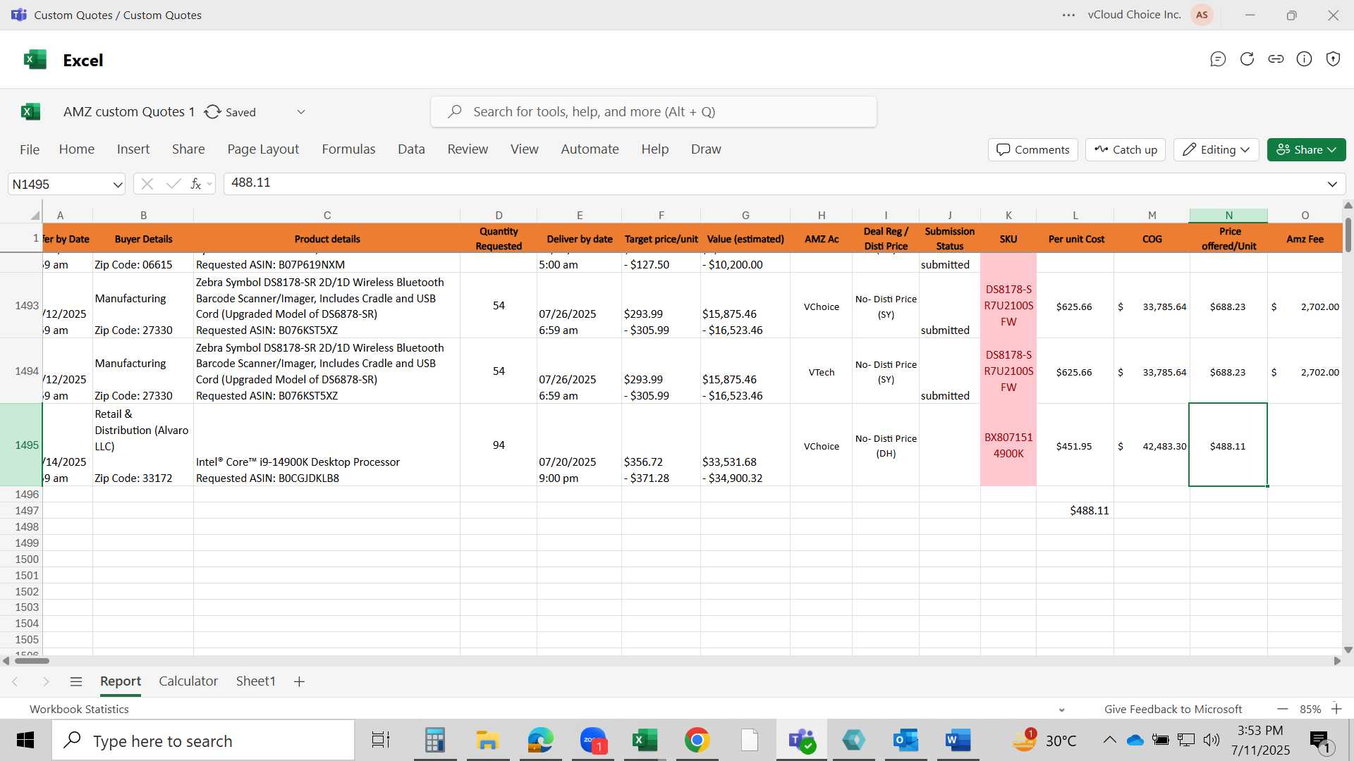This screenshot has height=761, width=1354.
Task: Open the green Share button dropdown
Action: coord(1306,149)
